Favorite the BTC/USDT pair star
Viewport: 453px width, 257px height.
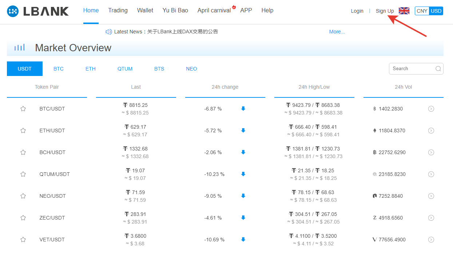pyautogui.click(x=23, y=109)
